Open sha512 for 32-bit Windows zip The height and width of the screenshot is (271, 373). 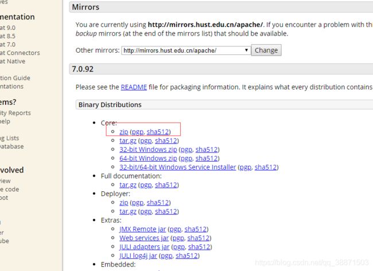tap(207, 150)
